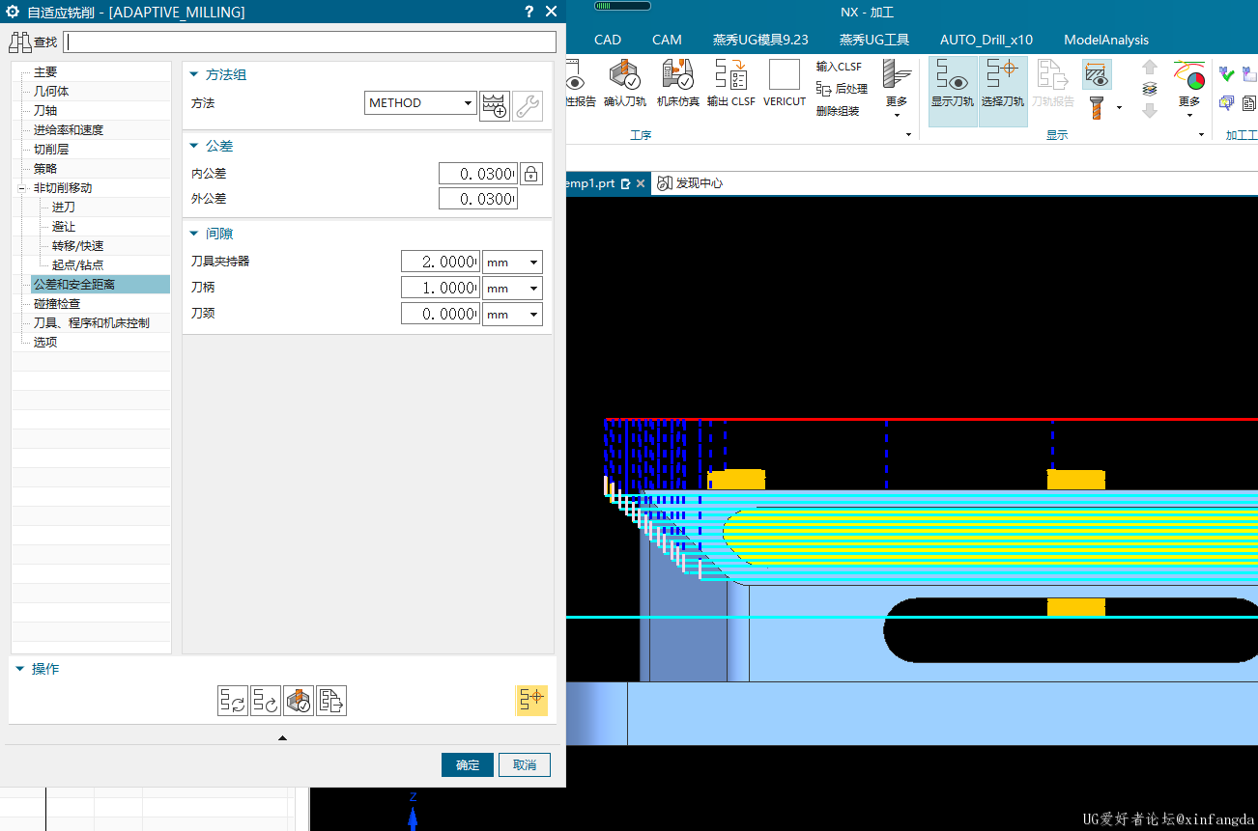This screenshot has height=831, width=1258.
Task: Click the collapse dialog up-arrow above 确定
Action: (282, 737)
